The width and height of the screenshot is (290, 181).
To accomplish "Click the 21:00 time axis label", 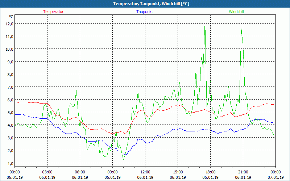I will [x=243, y=172].
